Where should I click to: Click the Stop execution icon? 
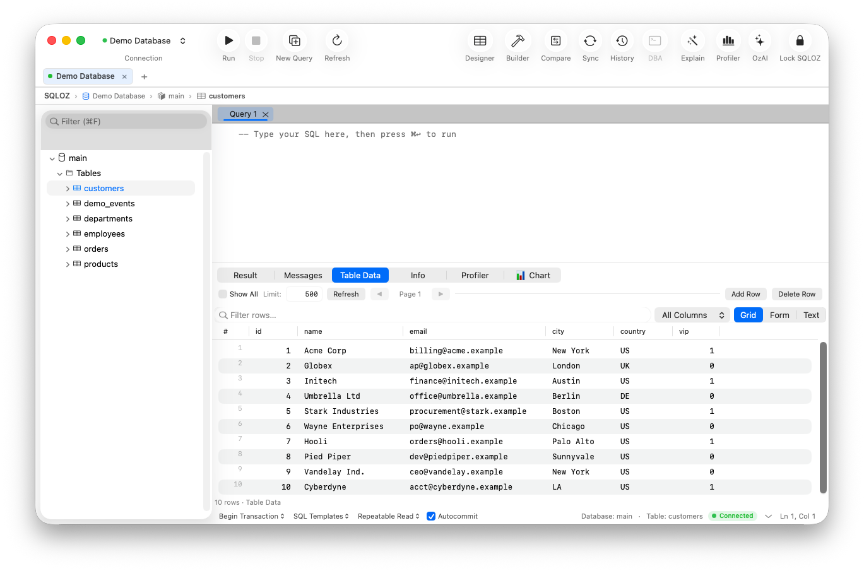click(256, 40)
